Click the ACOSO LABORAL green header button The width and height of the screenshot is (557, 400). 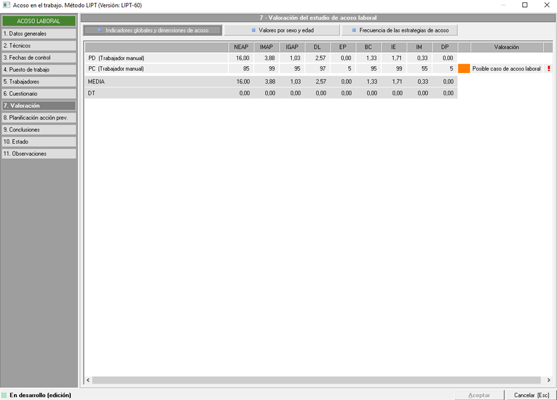click(38, 21)
